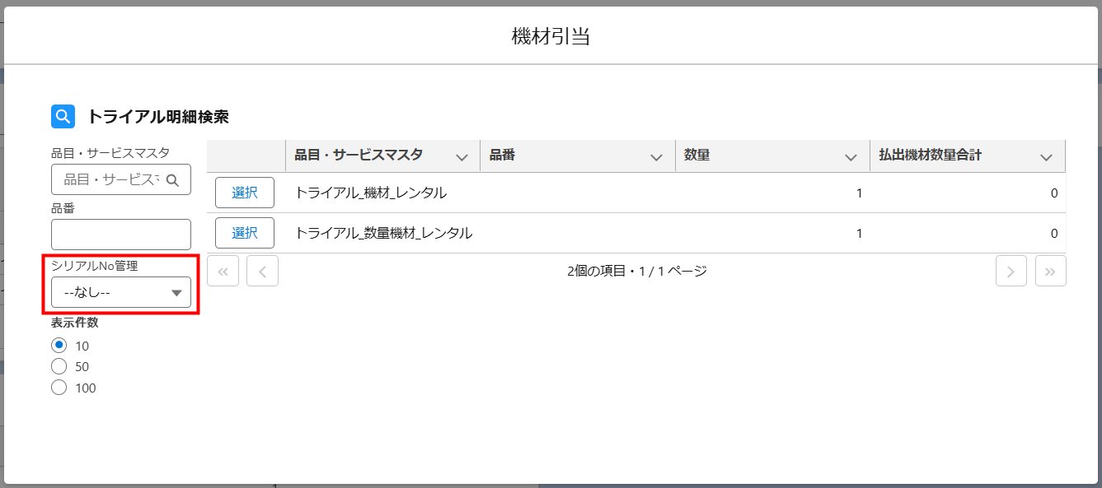Screen dimensions: 1102x488
Task: Click the トライアル_機材_レンタル row name
Action: (370, 193)
